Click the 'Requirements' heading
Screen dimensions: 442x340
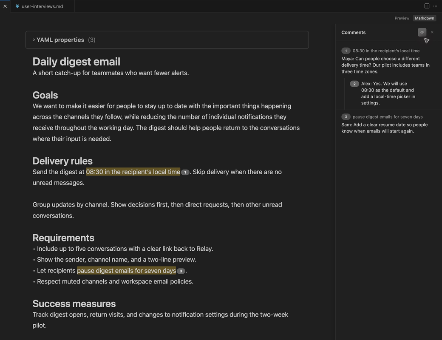coord(63,238)
